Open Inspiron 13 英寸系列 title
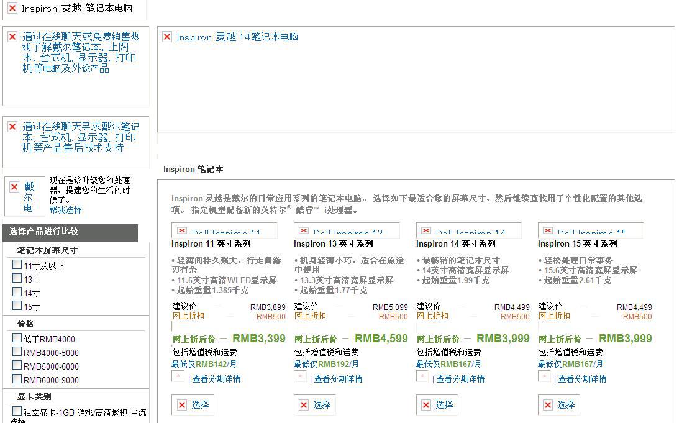This screenshot has height=423, width=687. [x=333, y=243]
